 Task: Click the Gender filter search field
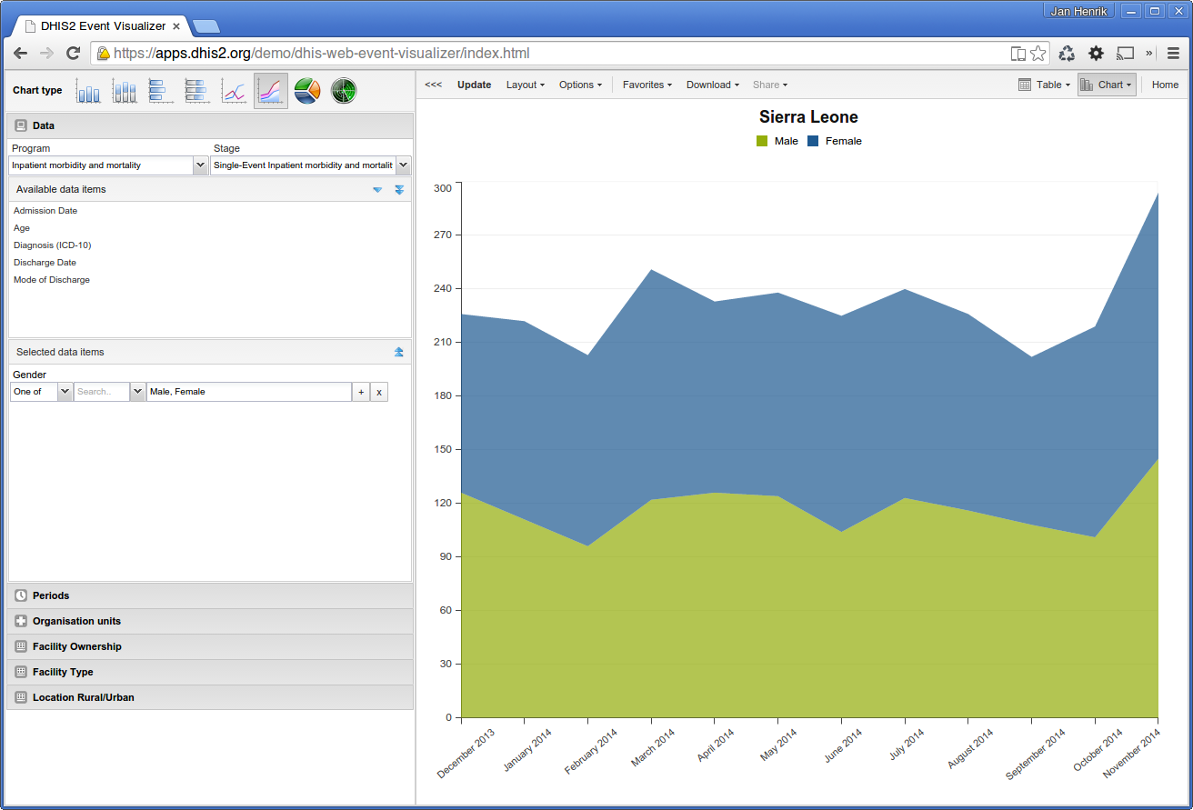coord(101,392)
